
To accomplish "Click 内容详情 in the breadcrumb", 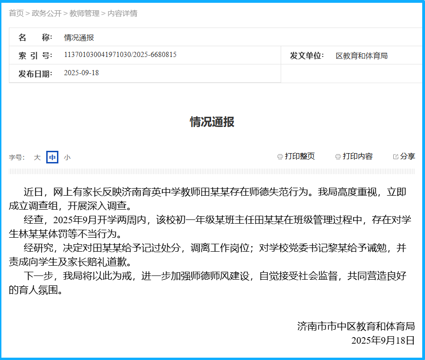I will pos(122,13).
